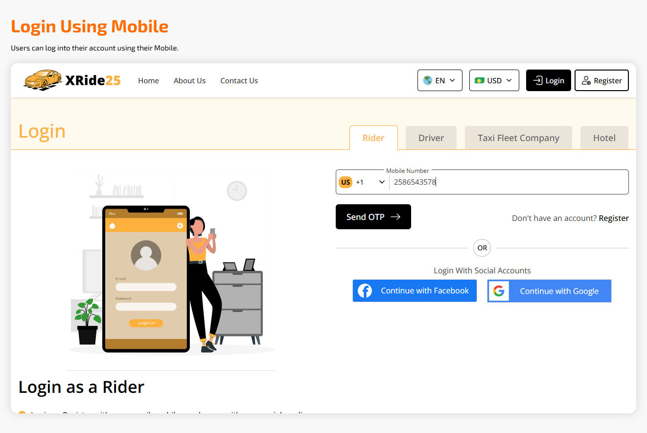
Task: Click the Register link near Send OTP
Action: click(x=614, y=218)
